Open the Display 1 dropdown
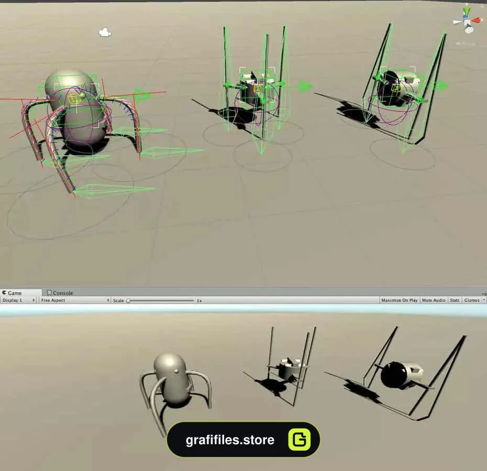This screenshot has height=471, width=487. tap(19, 300)
